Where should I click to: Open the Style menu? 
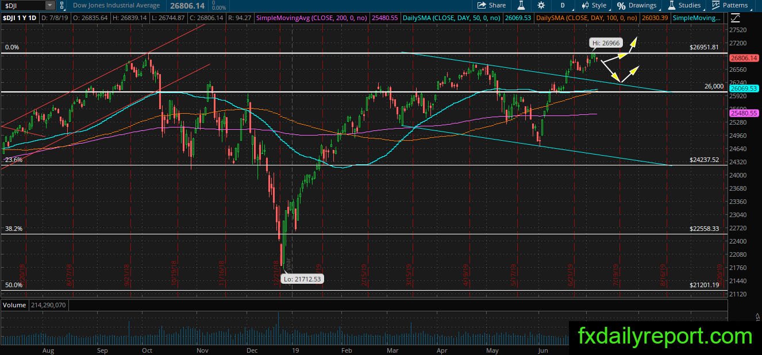click(594, 5)
